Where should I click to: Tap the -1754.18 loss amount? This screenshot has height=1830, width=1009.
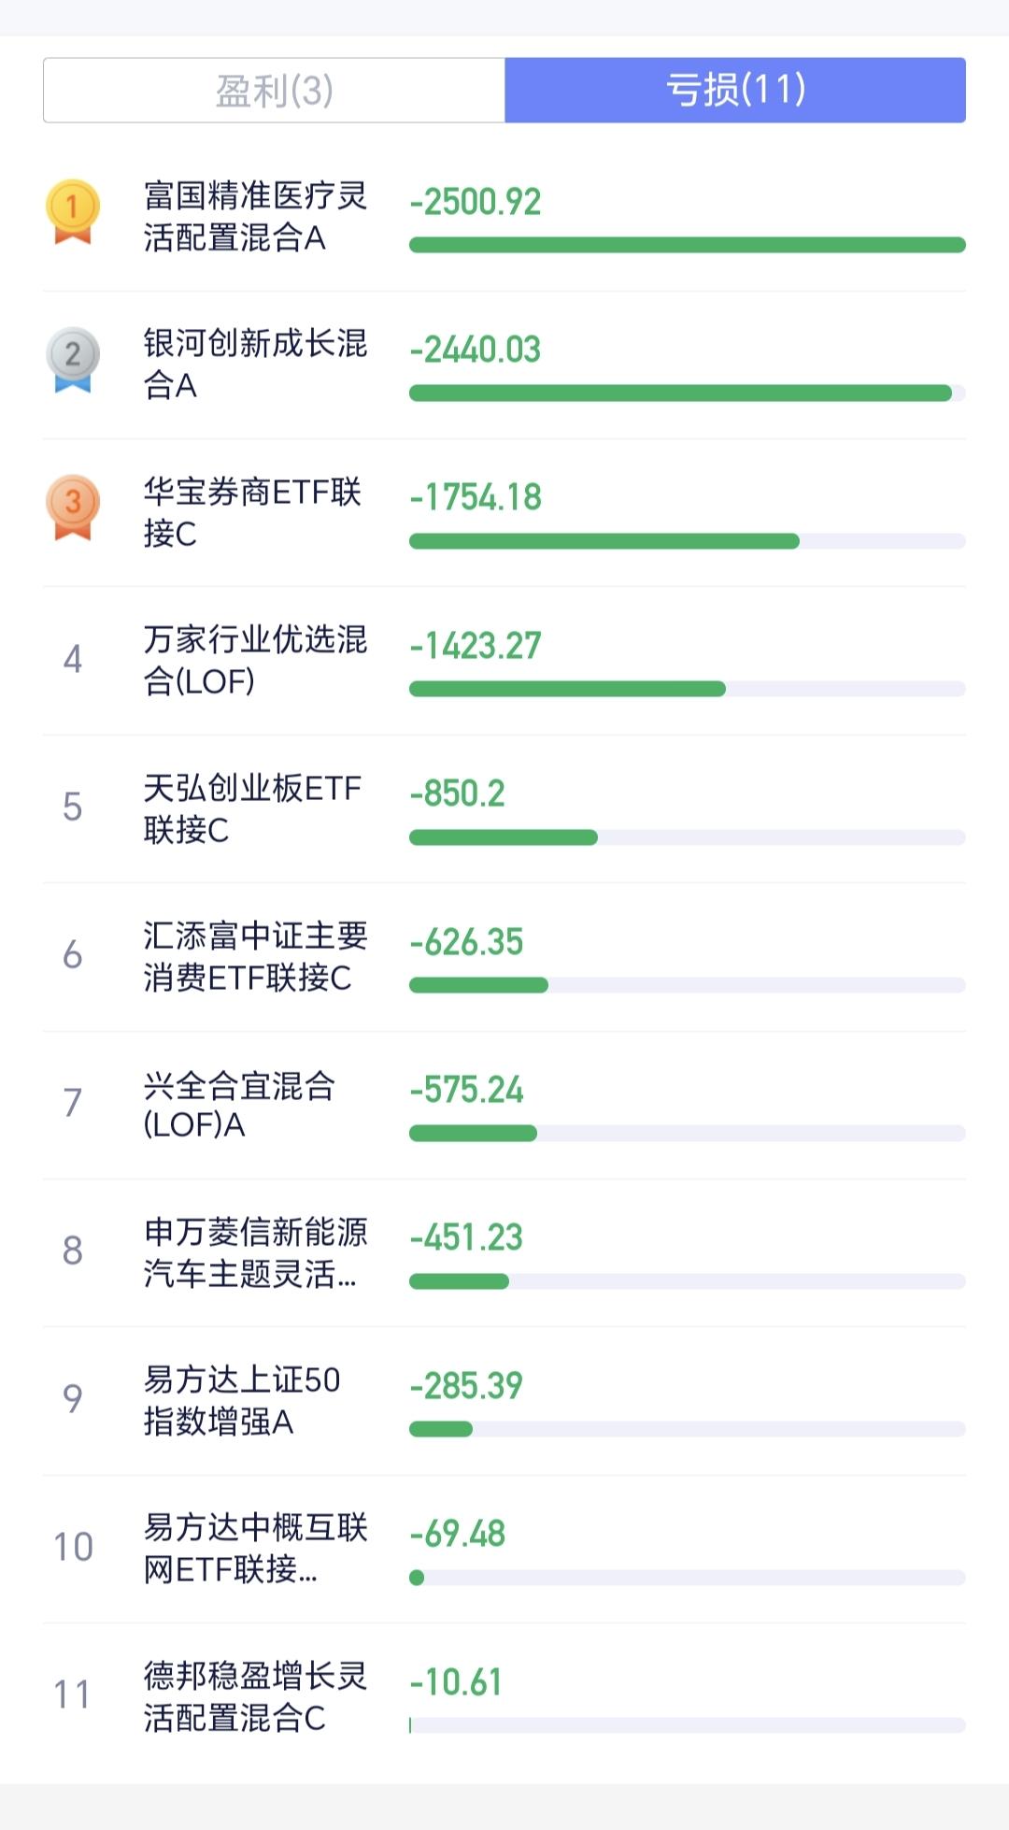click(476, 497)
